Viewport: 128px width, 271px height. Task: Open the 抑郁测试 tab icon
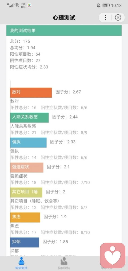[x=21, y=261]
